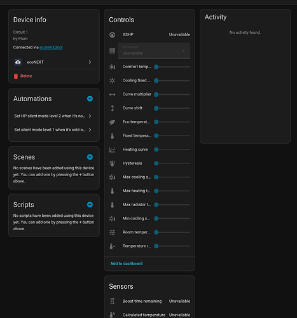297x318 pixels.
Task: Click the Cooling fixed slider
Action: pos(172,81)
